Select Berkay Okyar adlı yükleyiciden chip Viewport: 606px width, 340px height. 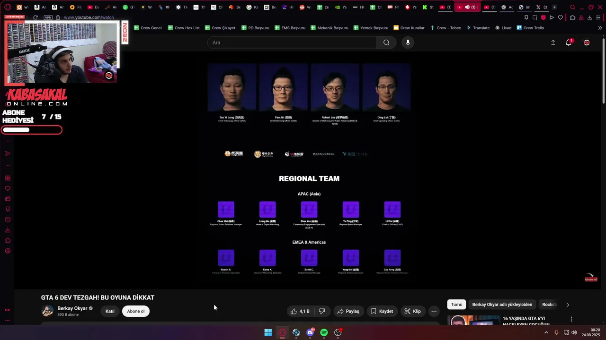click(x=502, y=305)
